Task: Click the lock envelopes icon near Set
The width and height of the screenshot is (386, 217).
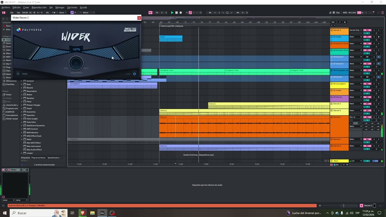Action: coord(345,22)
